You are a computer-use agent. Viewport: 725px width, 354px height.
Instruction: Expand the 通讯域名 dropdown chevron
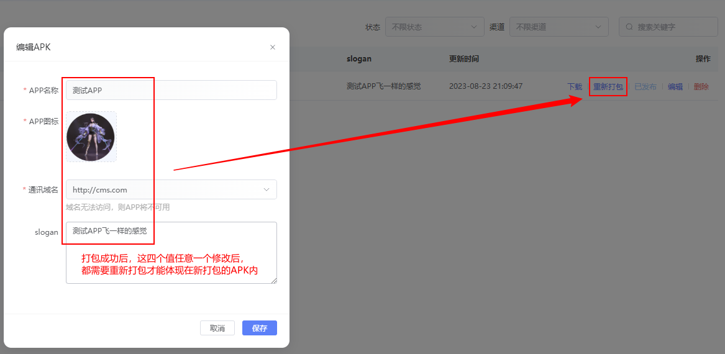coord(267,189)
